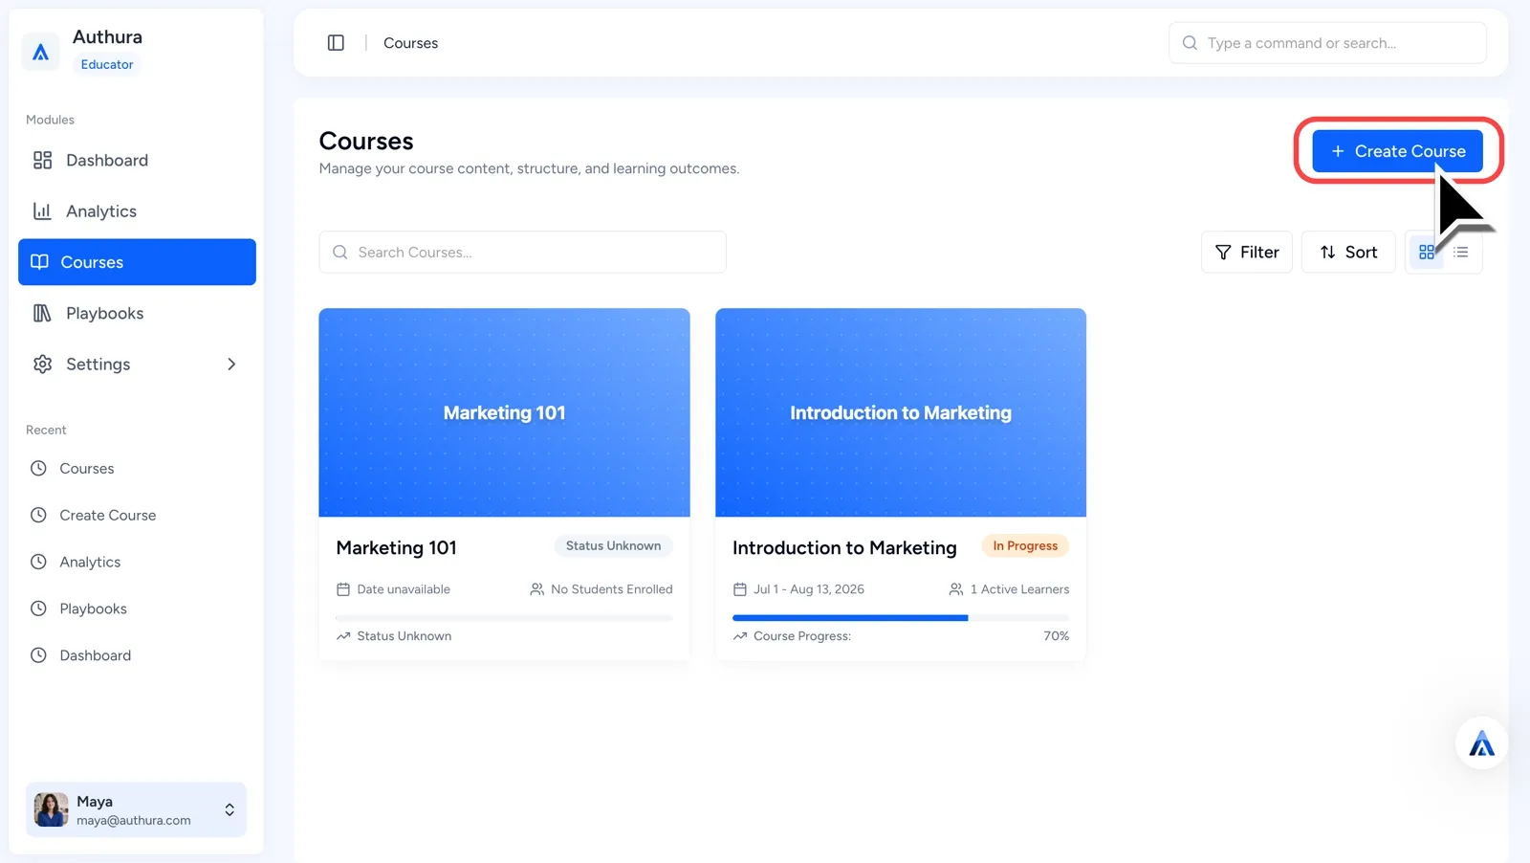Click the 70% progress value

pos(1056,636)
